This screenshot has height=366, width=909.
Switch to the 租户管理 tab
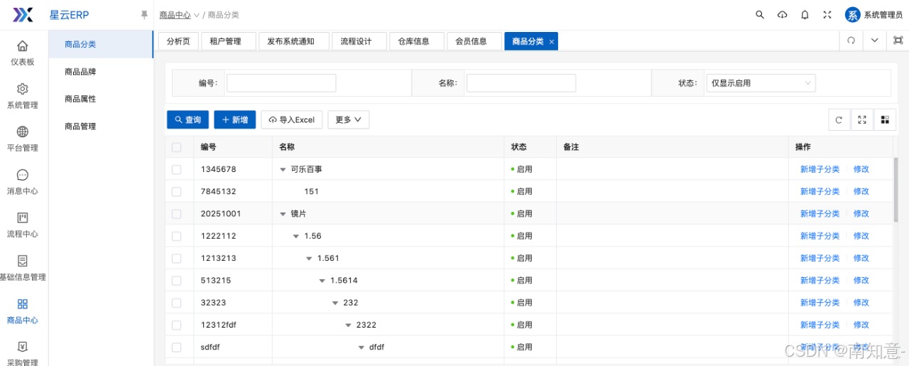click(x=228, y=41)
